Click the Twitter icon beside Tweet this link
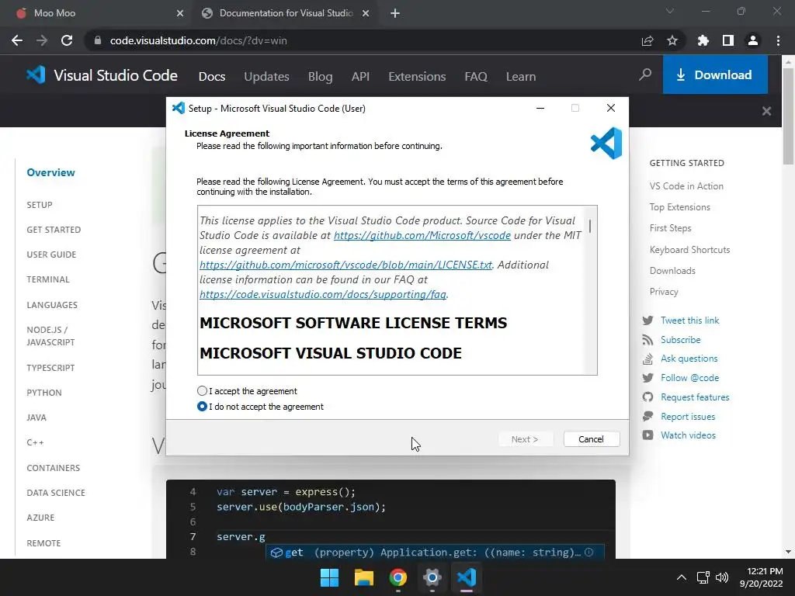Screen dimensions: 795x596 647,321
